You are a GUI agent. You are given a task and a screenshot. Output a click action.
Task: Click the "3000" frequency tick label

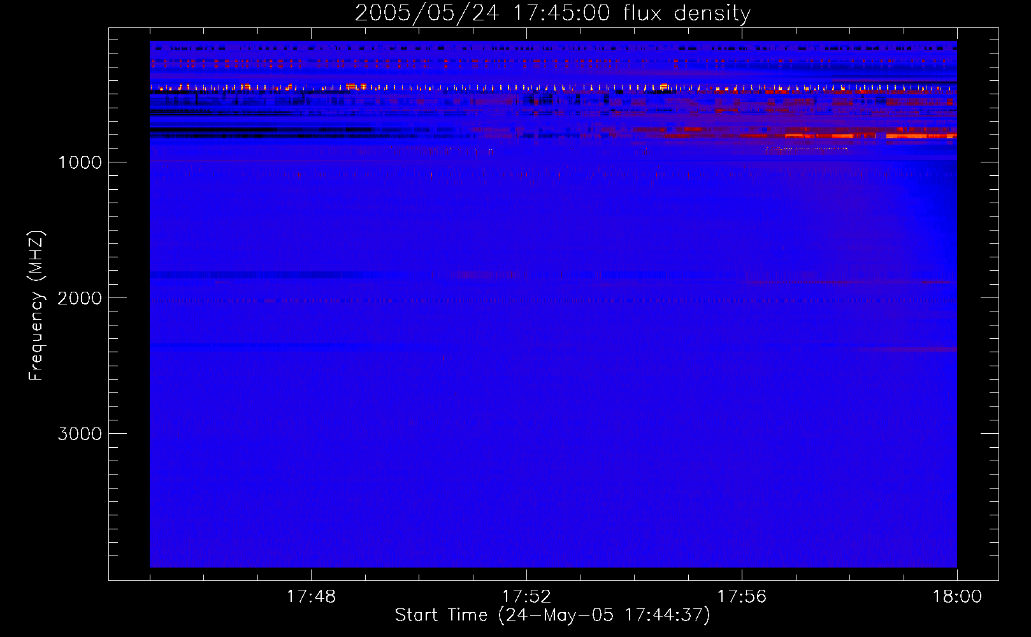(x=80, y=434)
